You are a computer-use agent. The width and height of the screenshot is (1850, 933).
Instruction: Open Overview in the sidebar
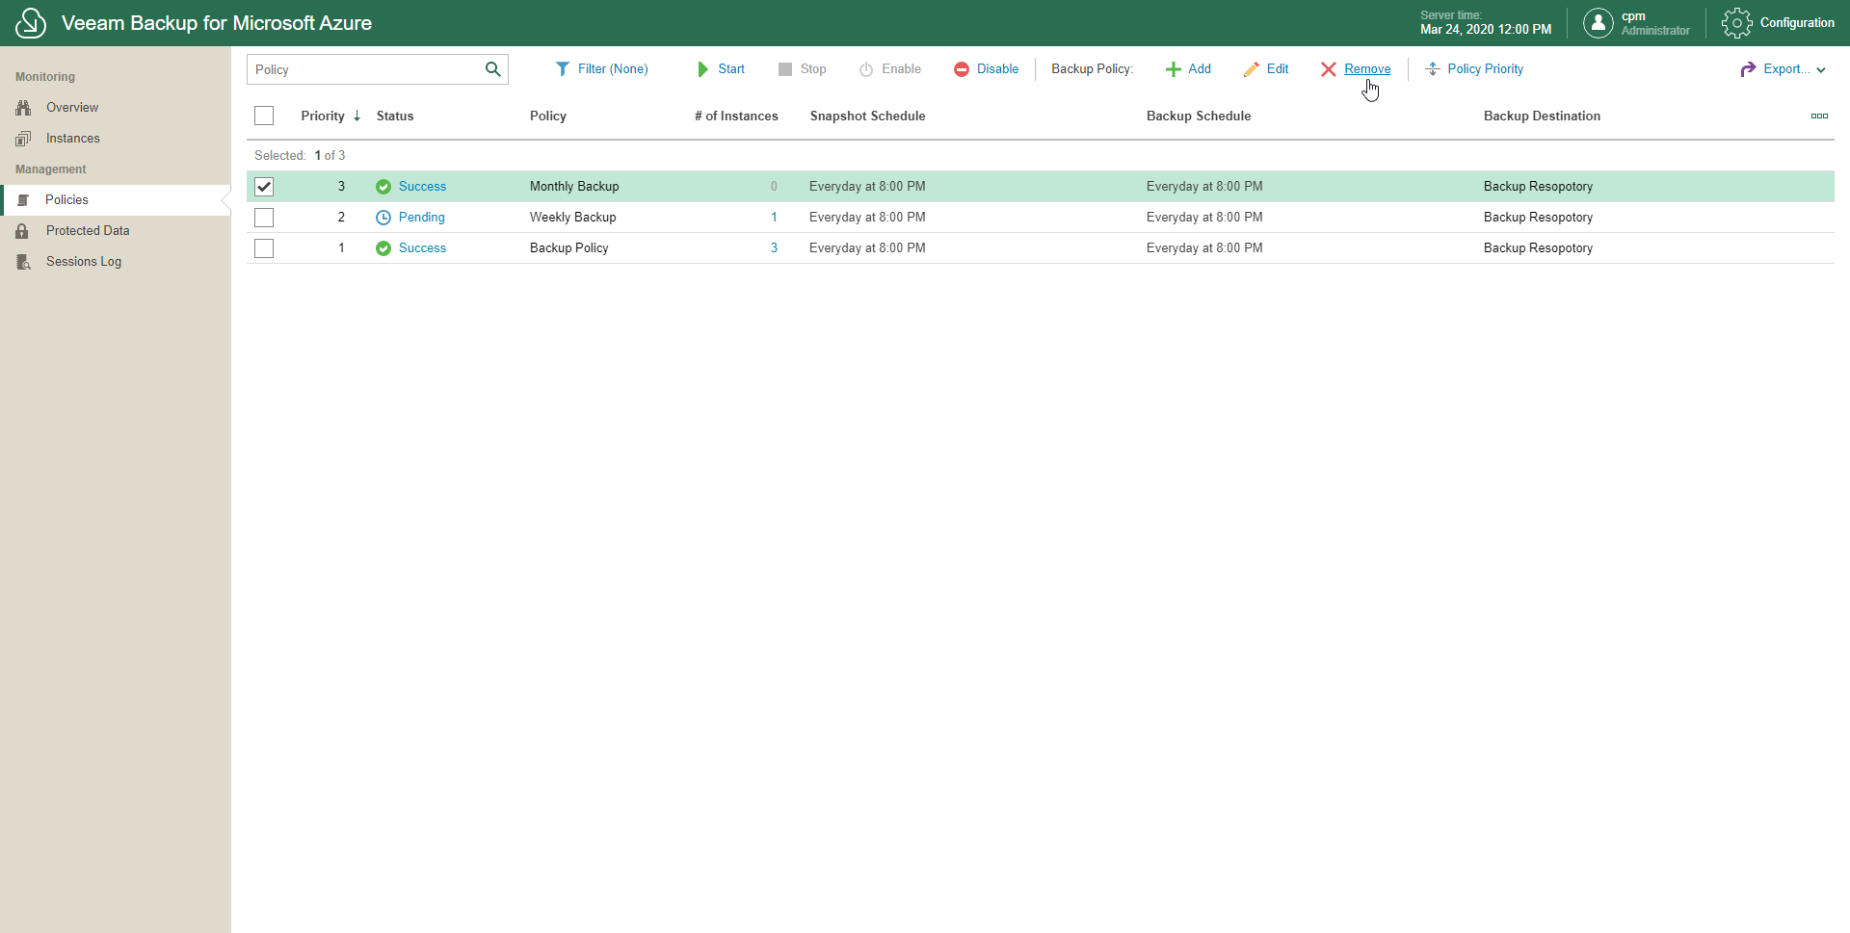(x=72, y=108)
